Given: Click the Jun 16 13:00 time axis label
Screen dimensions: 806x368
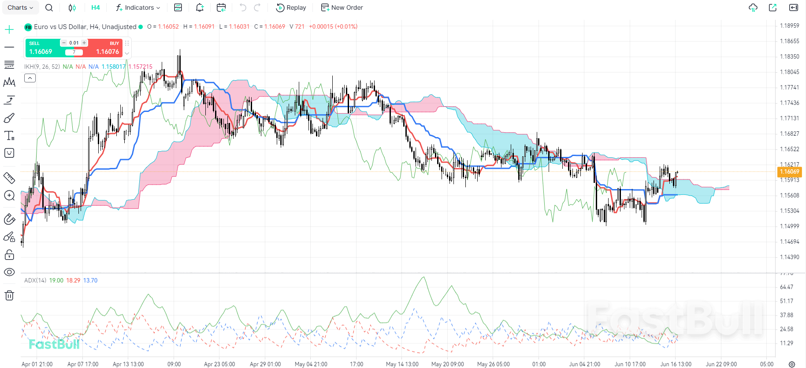Looking at the screenshot, I should pos(676,364).
